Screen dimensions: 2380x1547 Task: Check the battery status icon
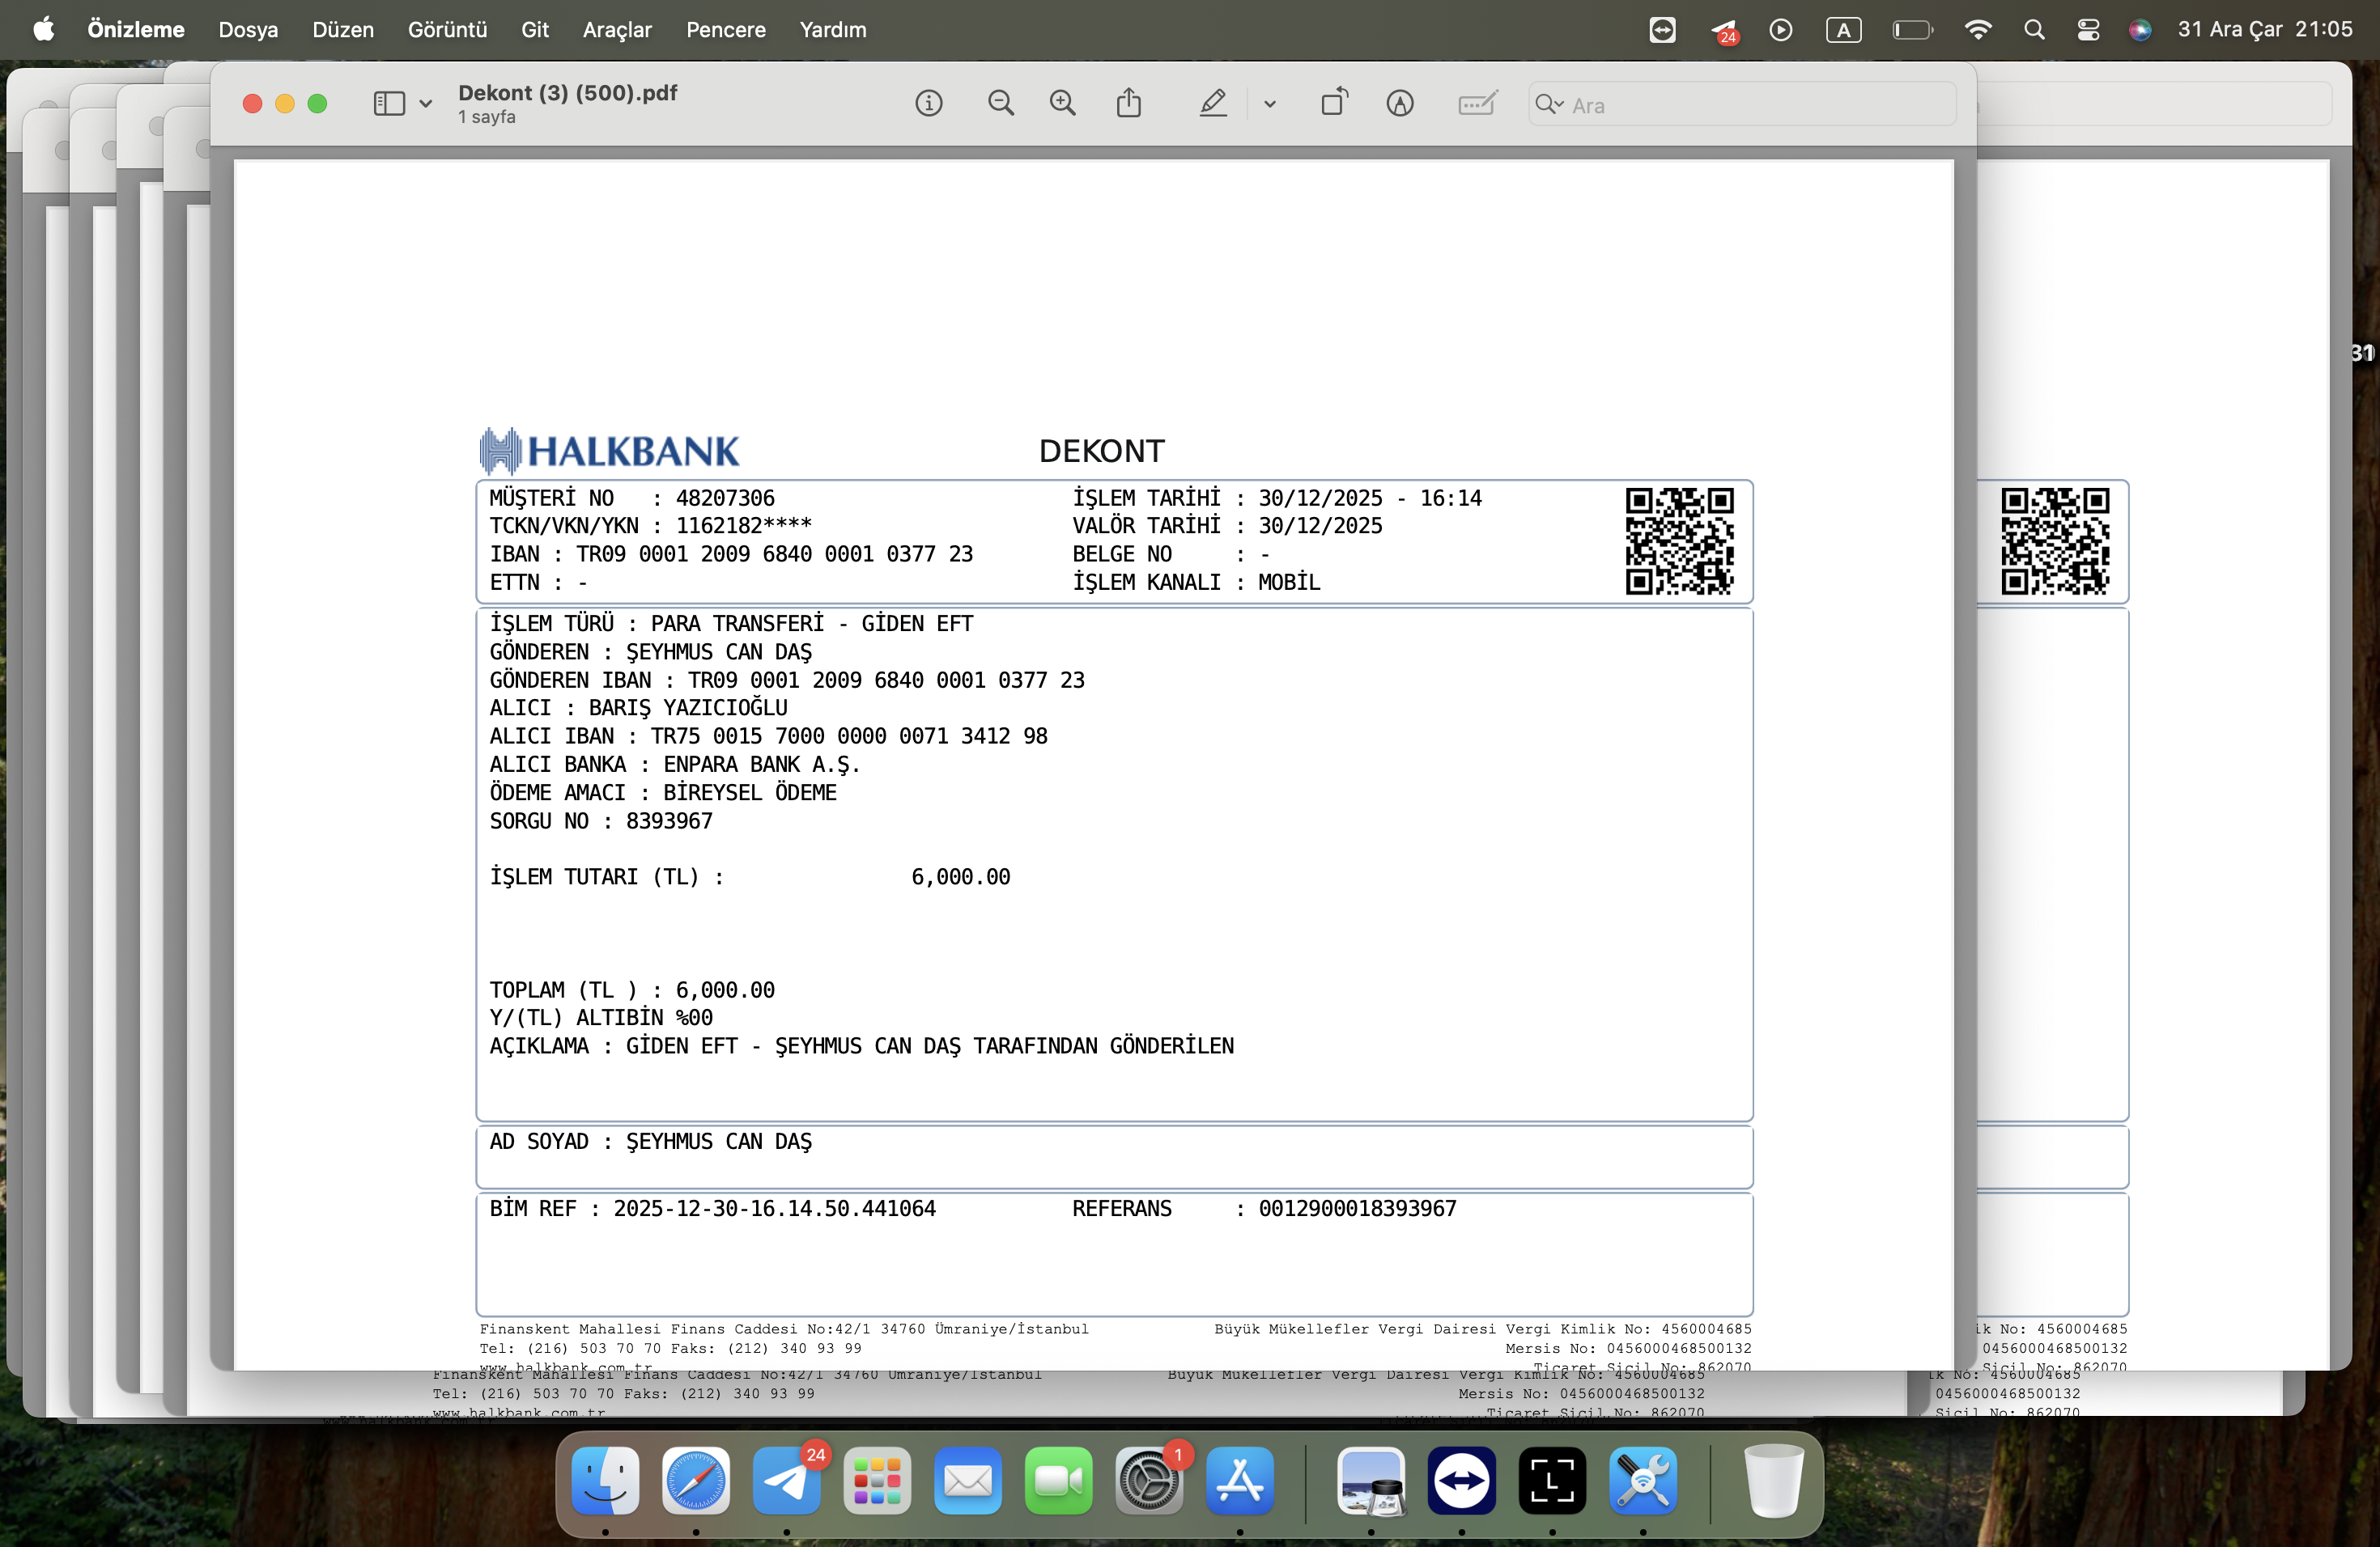coord(1913,30)
